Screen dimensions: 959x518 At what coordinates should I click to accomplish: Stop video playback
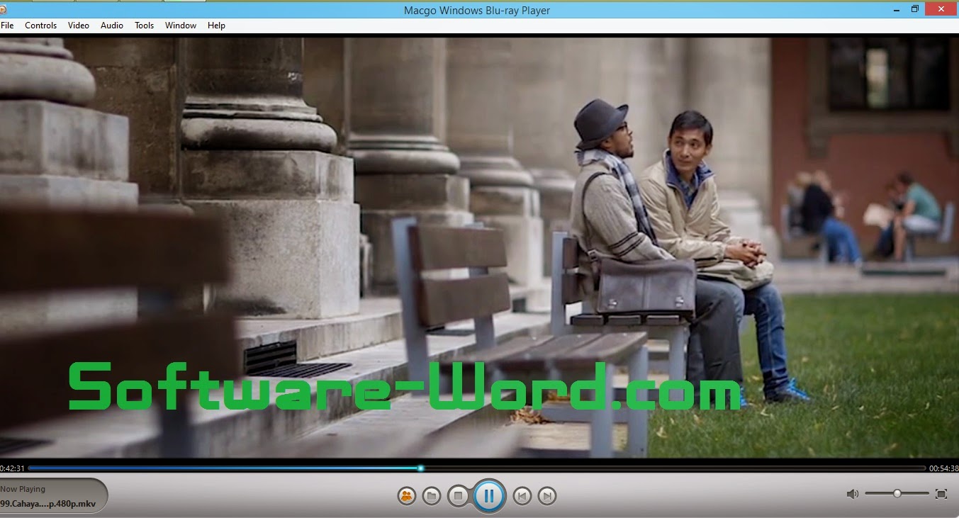458,496
